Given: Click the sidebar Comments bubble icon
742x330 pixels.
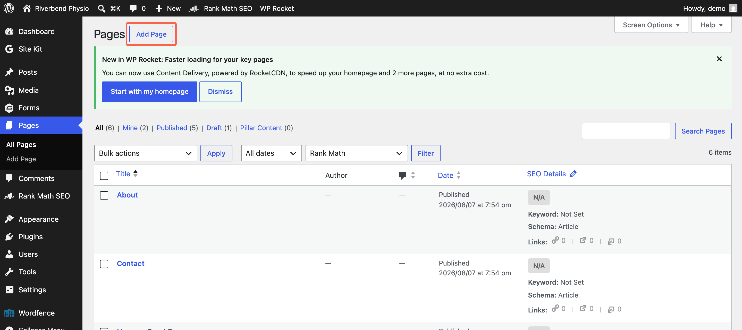Looking at the screenshot, I should [9, 178].
